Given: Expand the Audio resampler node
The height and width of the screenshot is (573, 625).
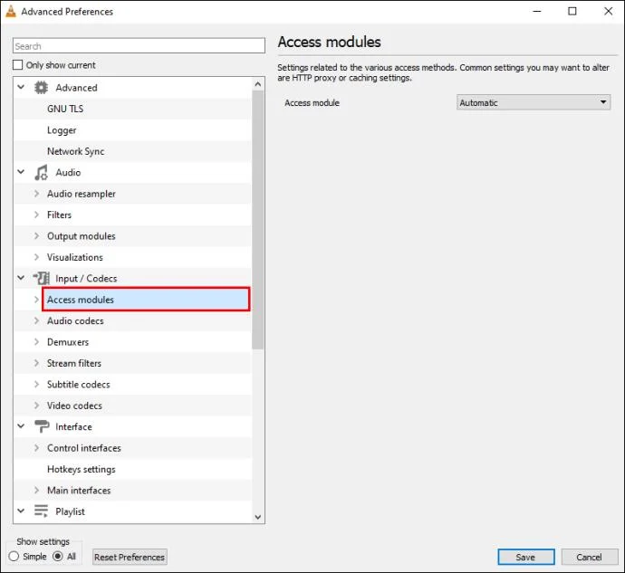Looking at the screenshot, I should [x=36, y=194].
